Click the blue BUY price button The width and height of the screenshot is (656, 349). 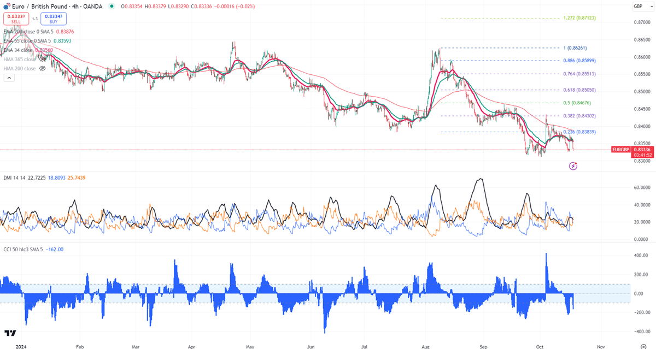pos(53,19)
